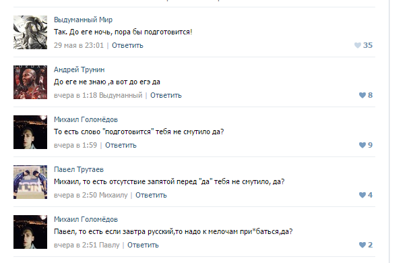411x263 pixels.
Task: Click heart icon on Андрей Трунин's comment
Action: coord(362,95)
